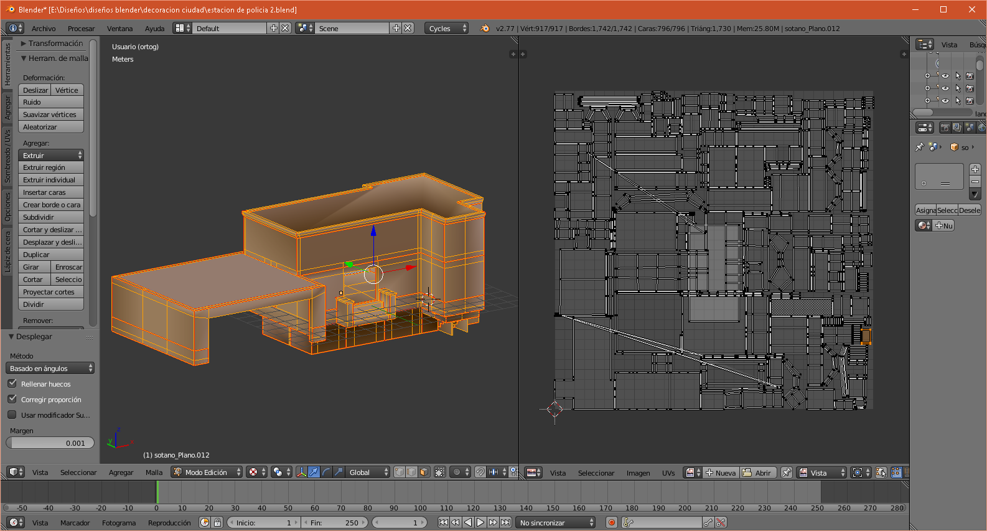Click the Abrir image button
Viewport: 987px width, 531px height.
coord(757,473)
